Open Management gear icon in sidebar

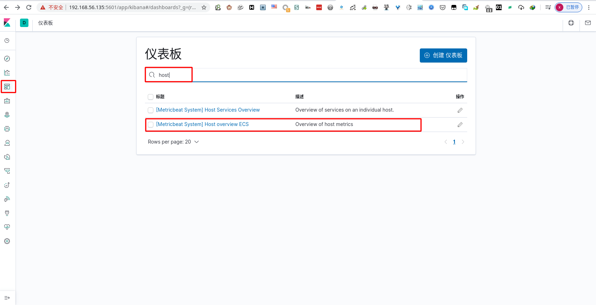[x=7, y=241]
